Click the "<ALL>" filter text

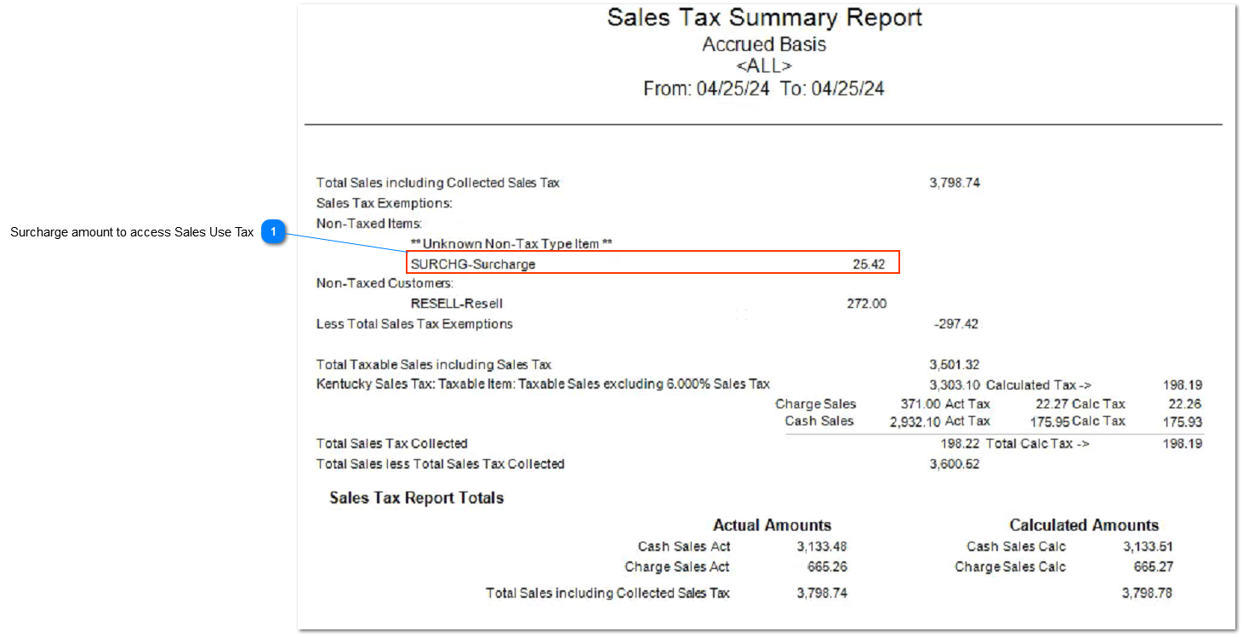coord(764,65)
